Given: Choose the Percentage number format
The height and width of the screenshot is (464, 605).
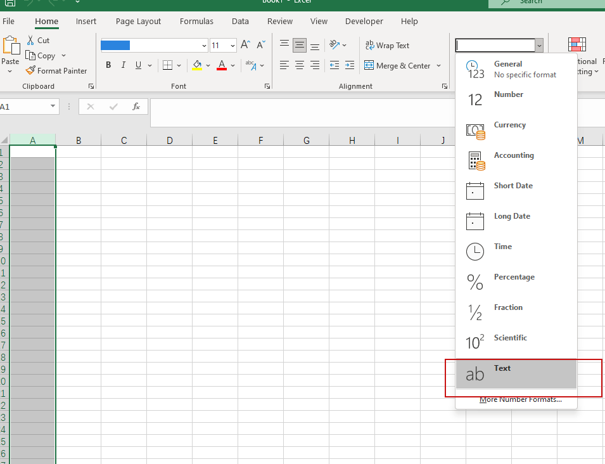Looking at the screenshot, I should [x=516, y=283].
